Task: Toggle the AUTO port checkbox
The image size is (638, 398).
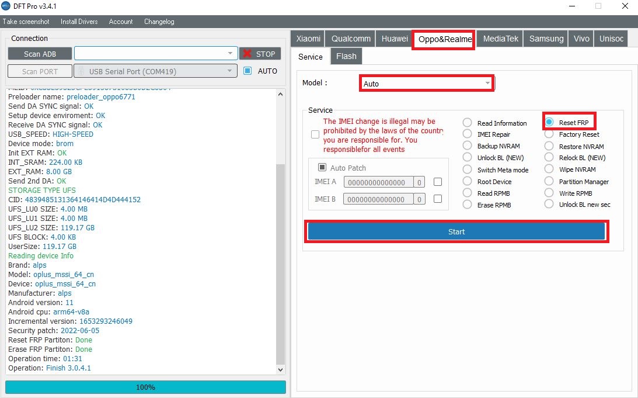Action: tap(247, 71)
